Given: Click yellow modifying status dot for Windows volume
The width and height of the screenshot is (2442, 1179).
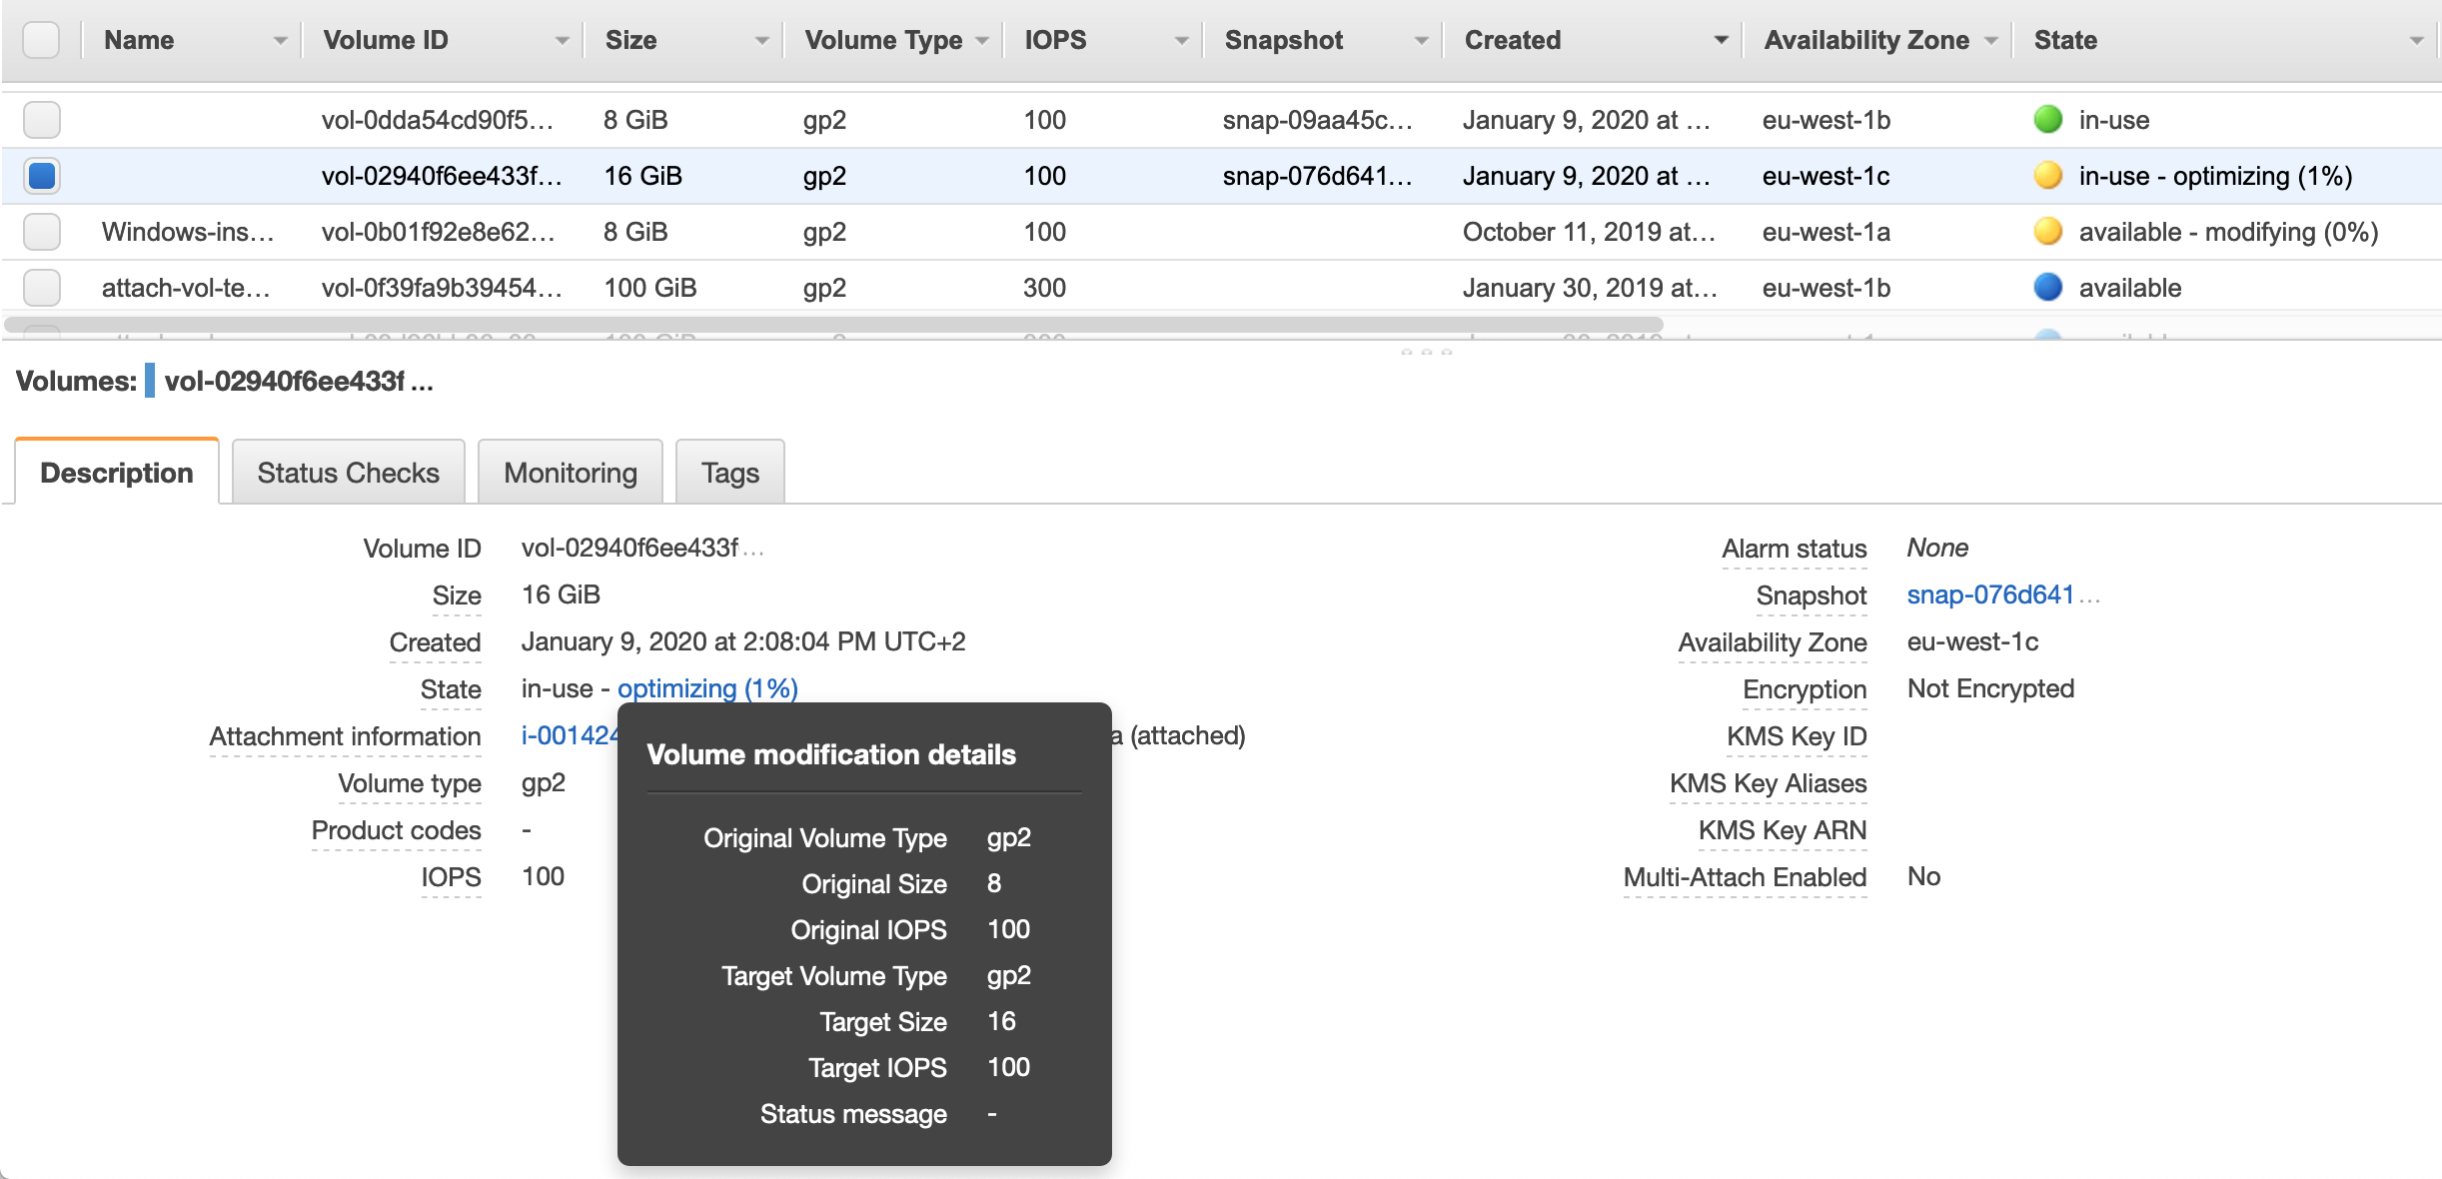Looking at the screenshot, I should pos(2047,232).
